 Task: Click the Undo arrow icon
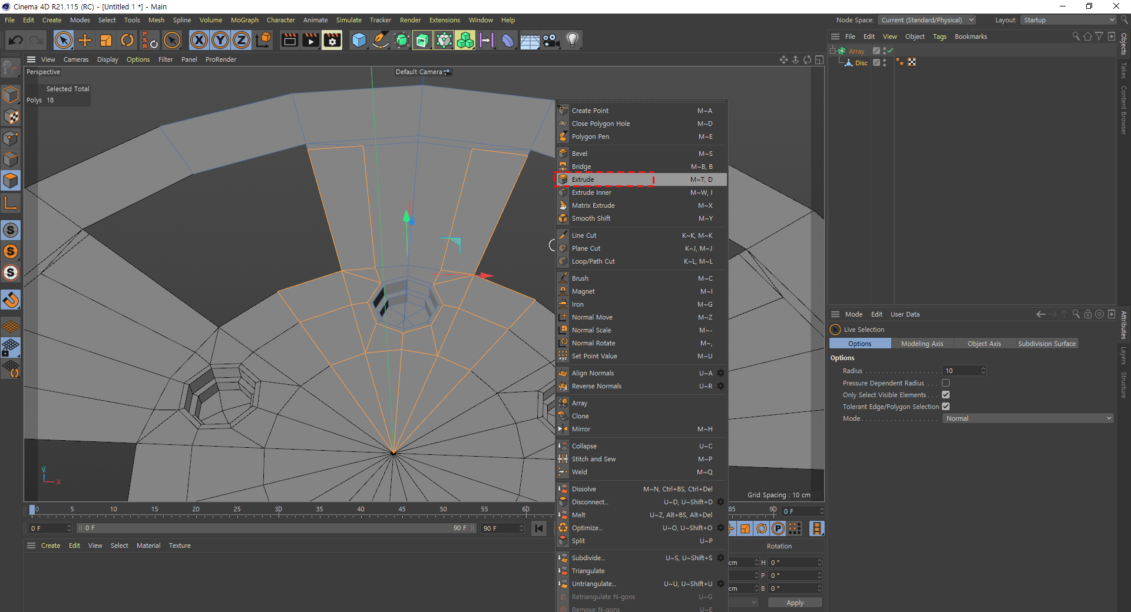pyautogui.click(x=16, y=40)
